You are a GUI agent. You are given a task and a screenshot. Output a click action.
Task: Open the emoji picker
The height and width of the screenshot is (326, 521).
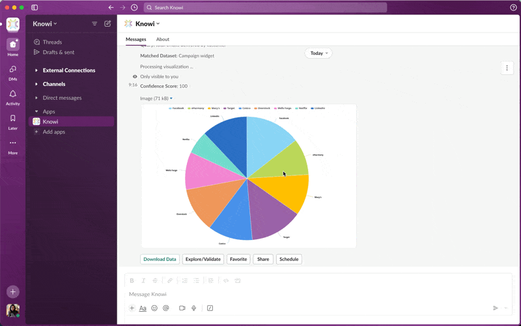[x=154, y=308]
